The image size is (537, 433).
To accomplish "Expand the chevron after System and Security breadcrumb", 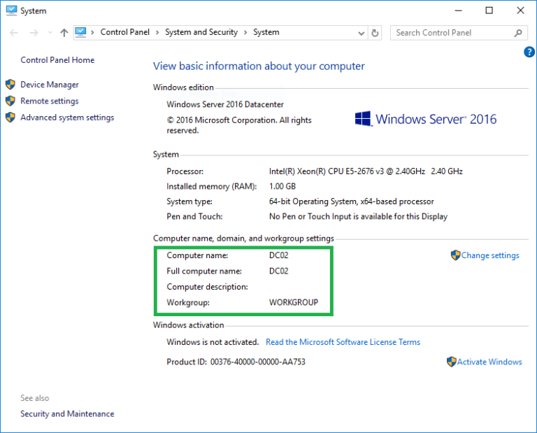I will (x=246, y=32).
